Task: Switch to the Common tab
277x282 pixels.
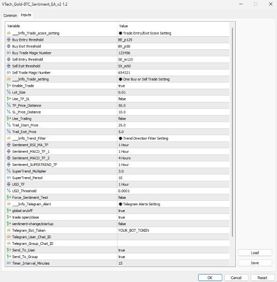Action: click(10, 16)
